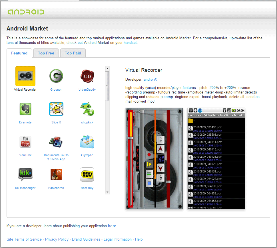The image size is (277, 248).
Task: Open developer andro iX link
Action: pyautogui.click(x=150, y=79)
